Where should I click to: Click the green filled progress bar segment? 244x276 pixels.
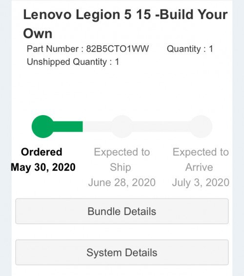pyautogui.click(x=68, y=126)
